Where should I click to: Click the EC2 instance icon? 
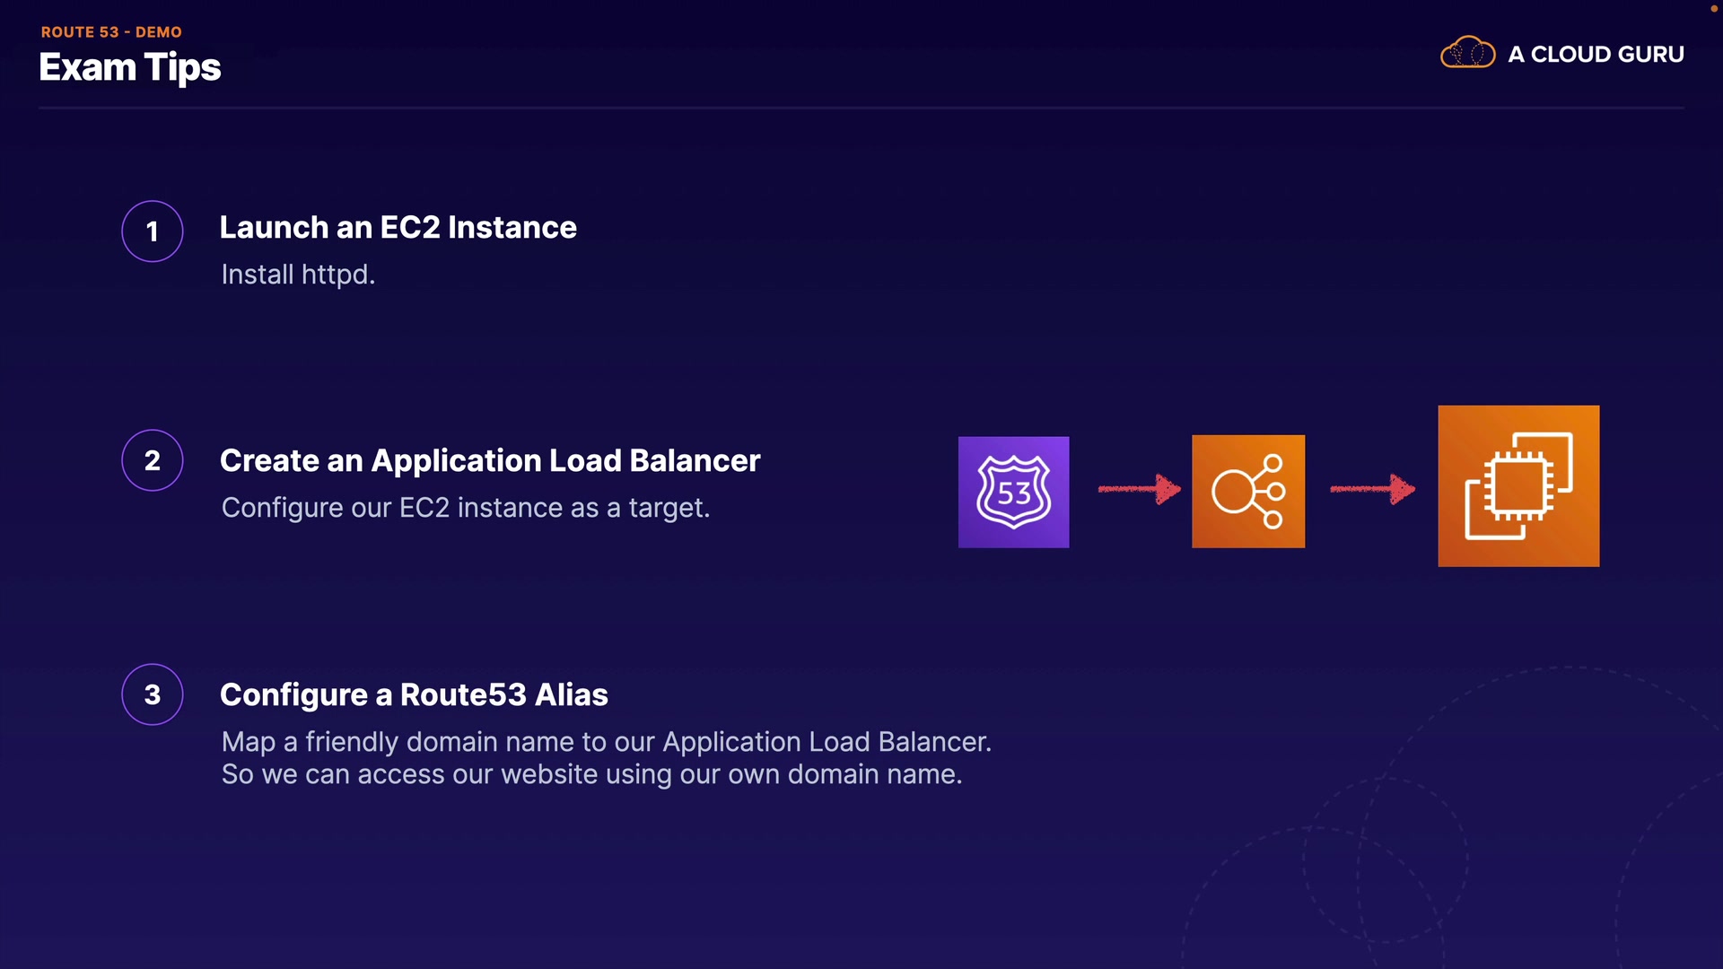(1517, 485)
